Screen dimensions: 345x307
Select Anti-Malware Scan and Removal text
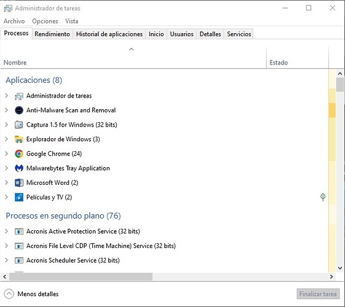(x=71, y=111)
